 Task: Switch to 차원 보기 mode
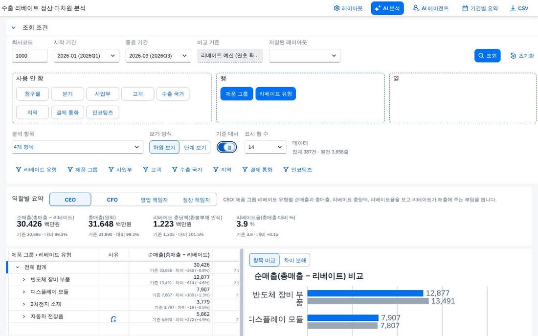tap(164, 147)
